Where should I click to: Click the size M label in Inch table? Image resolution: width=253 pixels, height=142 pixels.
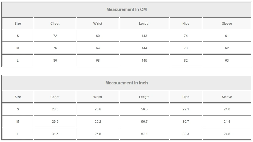tap(18, 122)
